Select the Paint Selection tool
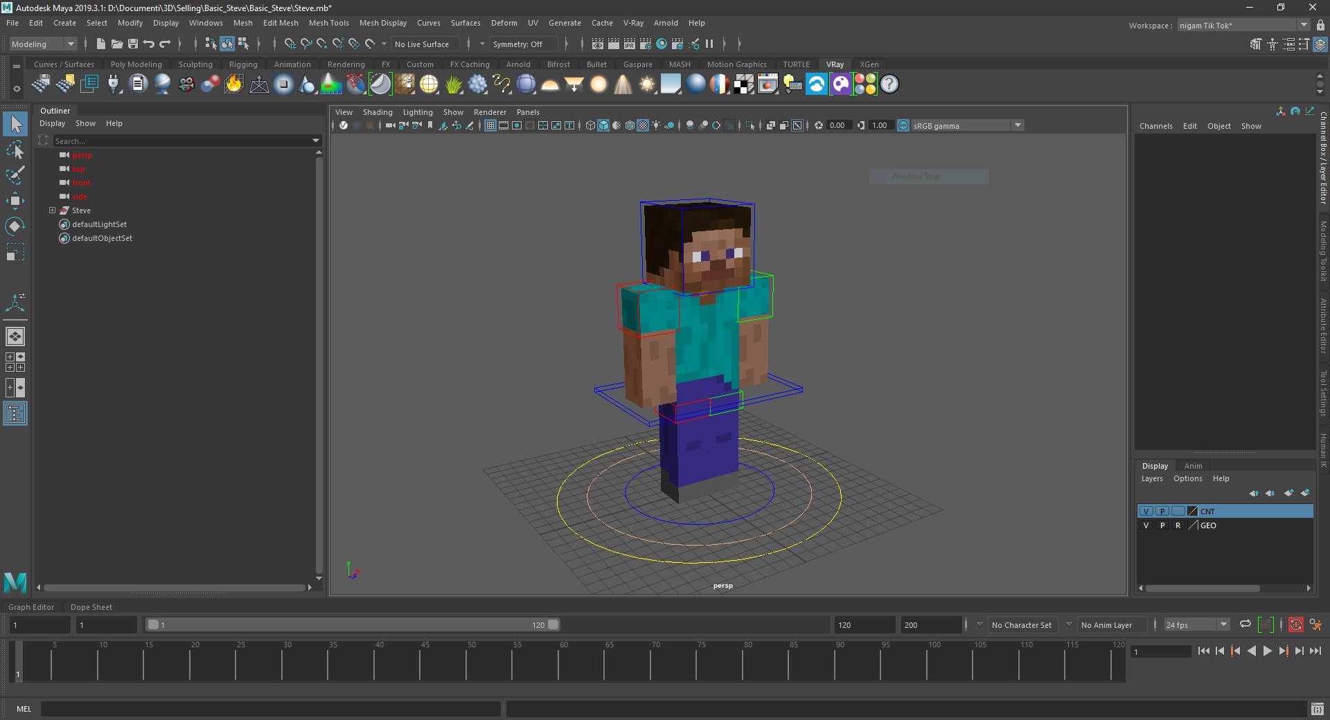Viewport: 1330px width, 720px height. [x=15, y=174]
